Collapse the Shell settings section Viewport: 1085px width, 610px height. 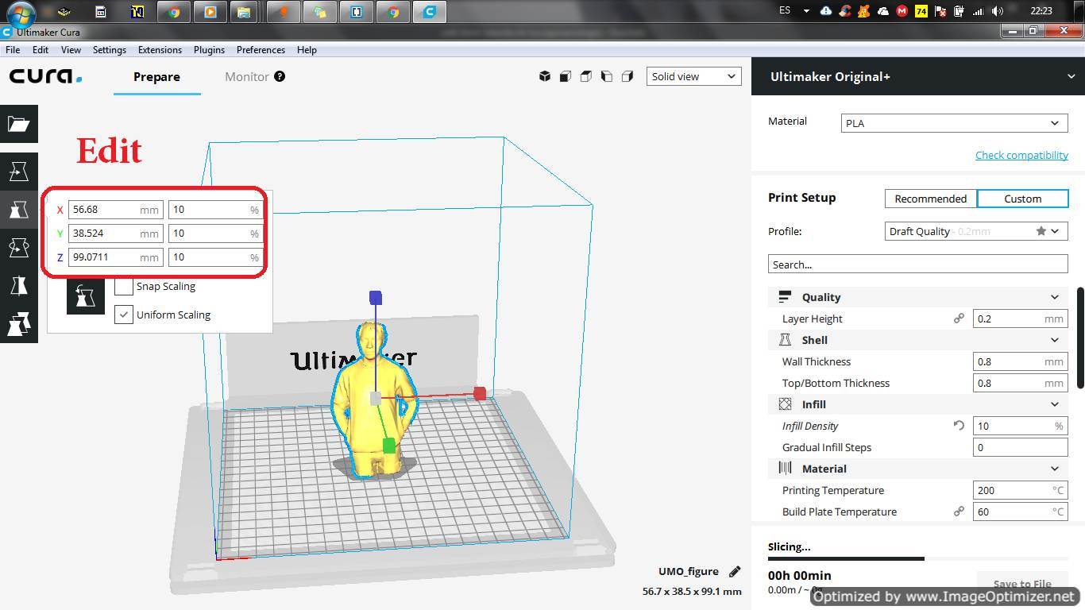click(x=1055, y=340)
